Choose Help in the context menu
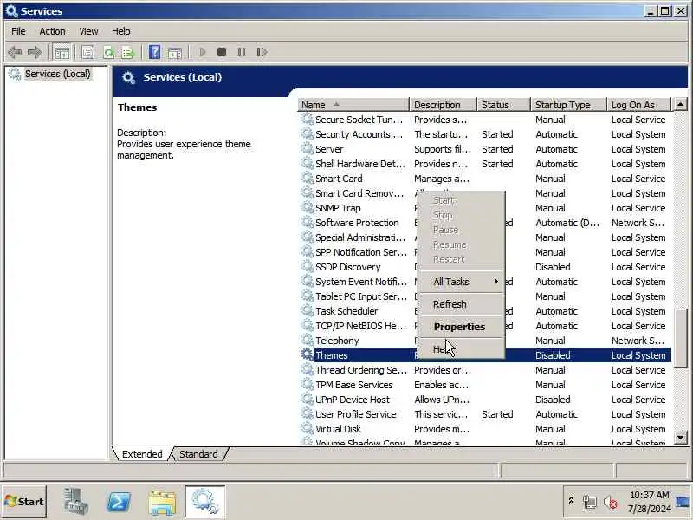Viewport: 693px width, 520px height. pos(461,349)
